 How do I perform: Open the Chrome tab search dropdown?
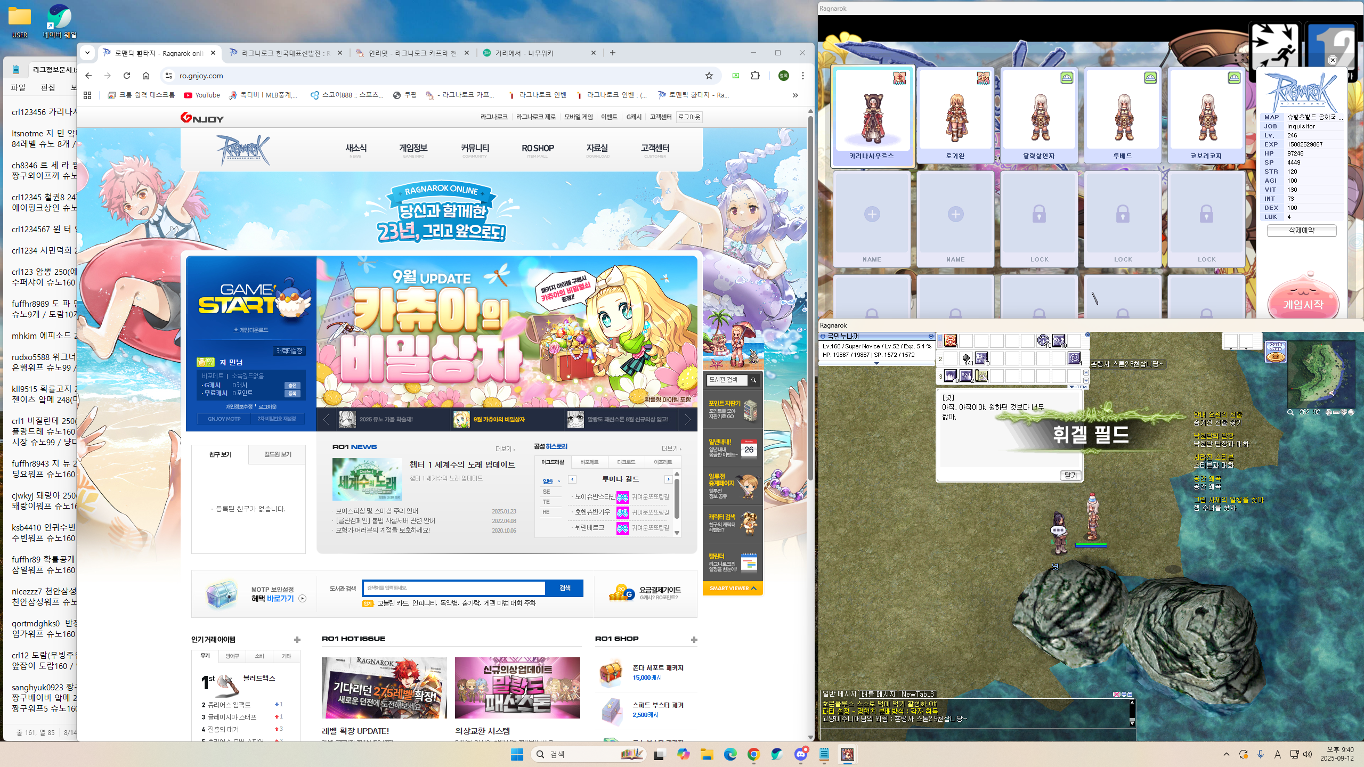point(87,53)
